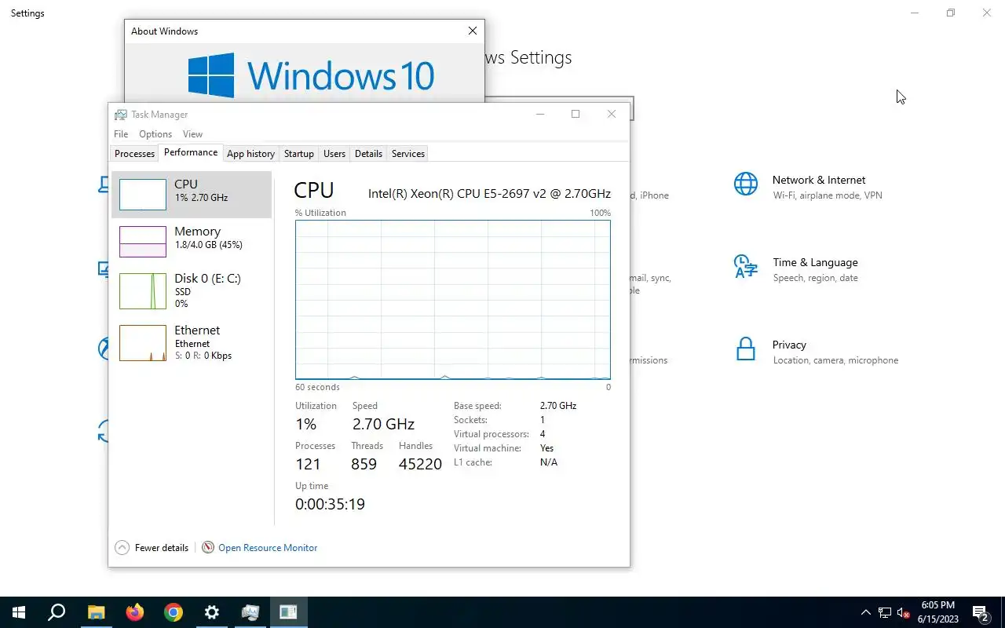Launch Firefox from the taskbar
The image size is (1005, 628).
point(135,612)
